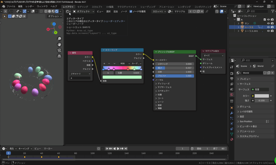Open the RGB color mode dropdown
Viewport: 276px width, 165px height.
click(x=125, y=63)
